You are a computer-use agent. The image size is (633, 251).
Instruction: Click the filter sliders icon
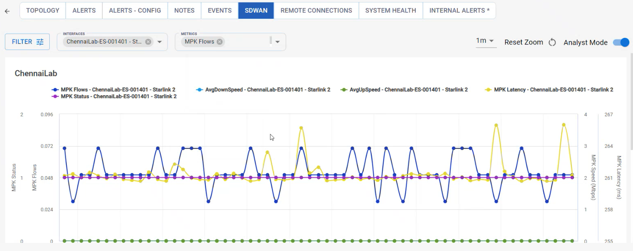pos(40,42)
